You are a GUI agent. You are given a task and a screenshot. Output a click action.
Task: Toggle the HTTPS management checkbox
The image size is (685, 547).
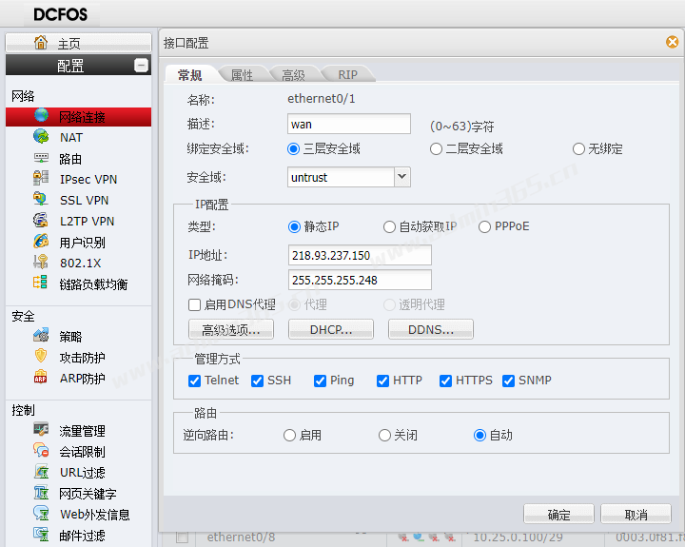(445, 381)
